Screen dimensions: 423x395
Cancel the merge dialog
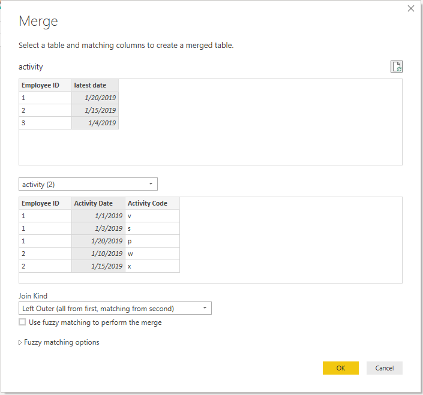(384, 368)
